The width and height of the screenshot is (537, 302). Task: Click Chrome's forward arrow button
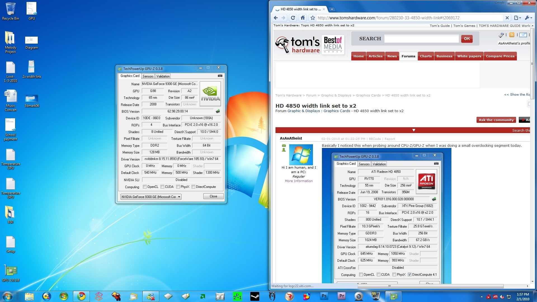click(283, 18)
